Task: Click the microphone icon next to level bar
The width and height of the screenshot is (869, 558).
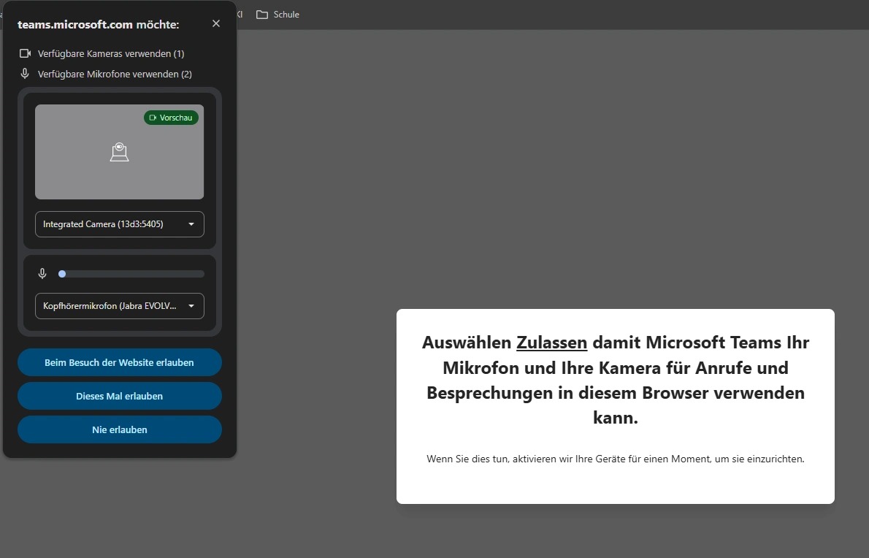Action: click(x=42, y=274)
